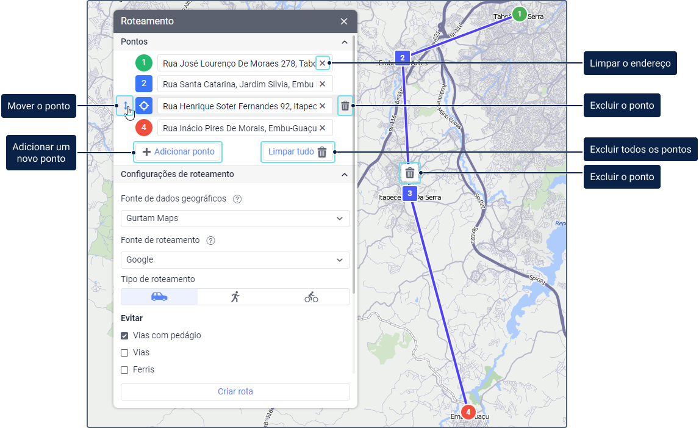Click Adicionar ponto button
The image size is (699, 428).
[178, 152]
